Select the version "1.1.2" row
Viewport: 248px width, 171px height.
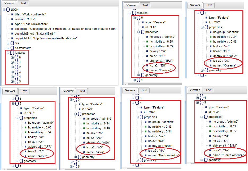point(24,19)
